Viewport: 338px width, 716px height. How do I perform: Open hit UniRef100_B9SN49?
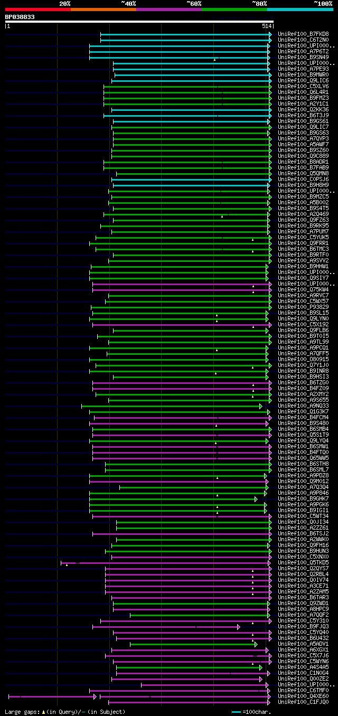(x=303, y=57)
